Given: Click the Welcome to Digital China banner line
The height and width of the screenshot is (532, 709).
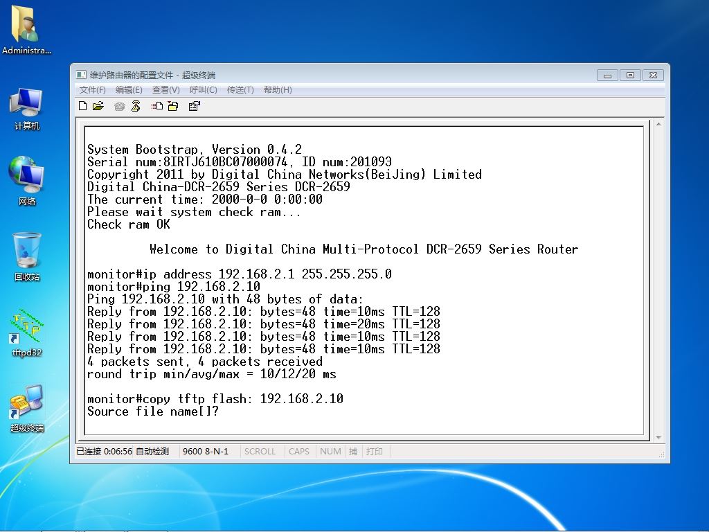Looking at the screenshot, I should coord(364,249).
